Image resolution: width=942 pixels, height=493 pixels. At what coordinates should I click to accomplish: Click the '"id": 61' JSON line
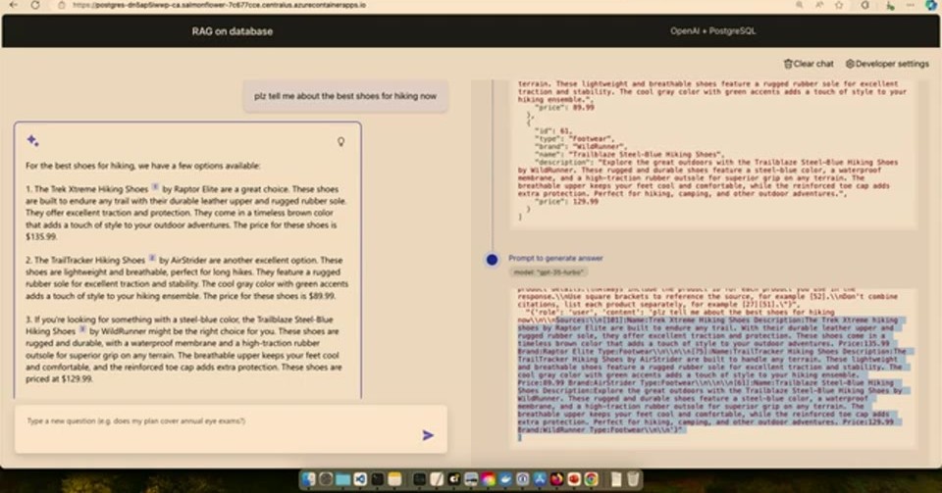tap(553, 130)
